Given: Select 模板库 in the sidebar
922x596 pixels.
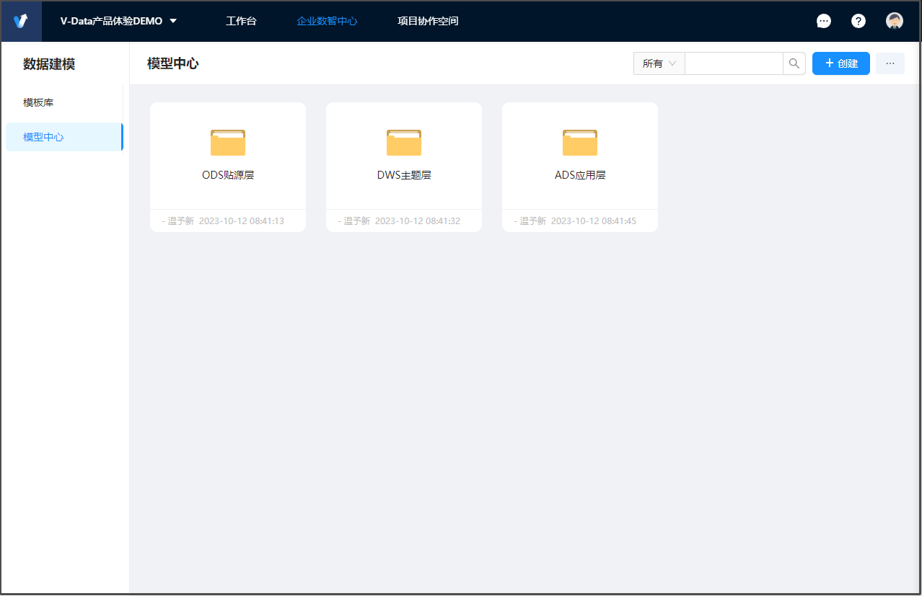Looking at the screenshot, I should pos(38,102).
